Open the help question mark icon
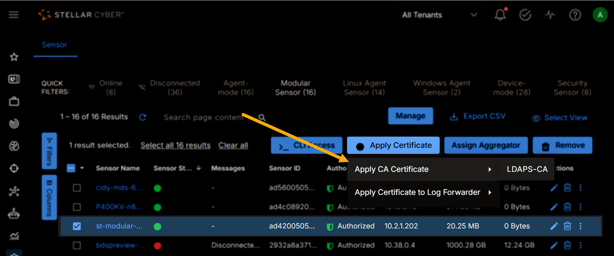This screenshot has width=614, height=256. pyautogui.click(x=575, y=15)
